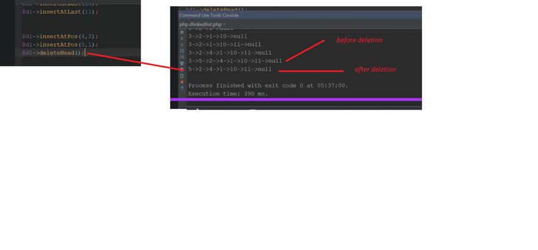Toggle soft-wrap icon in console toolbar
538x250 pixels.
point(182,51)
